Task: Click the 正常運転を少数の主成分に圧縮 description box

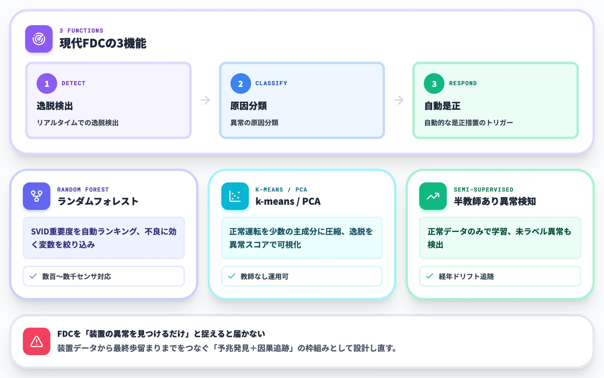Action: 302,238
